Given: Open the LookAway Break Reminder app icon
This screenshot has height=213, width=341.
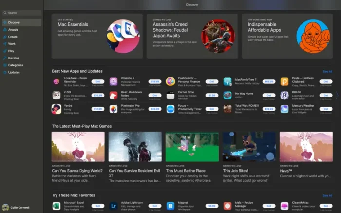Looking at the screenshot, I should 57,81.
